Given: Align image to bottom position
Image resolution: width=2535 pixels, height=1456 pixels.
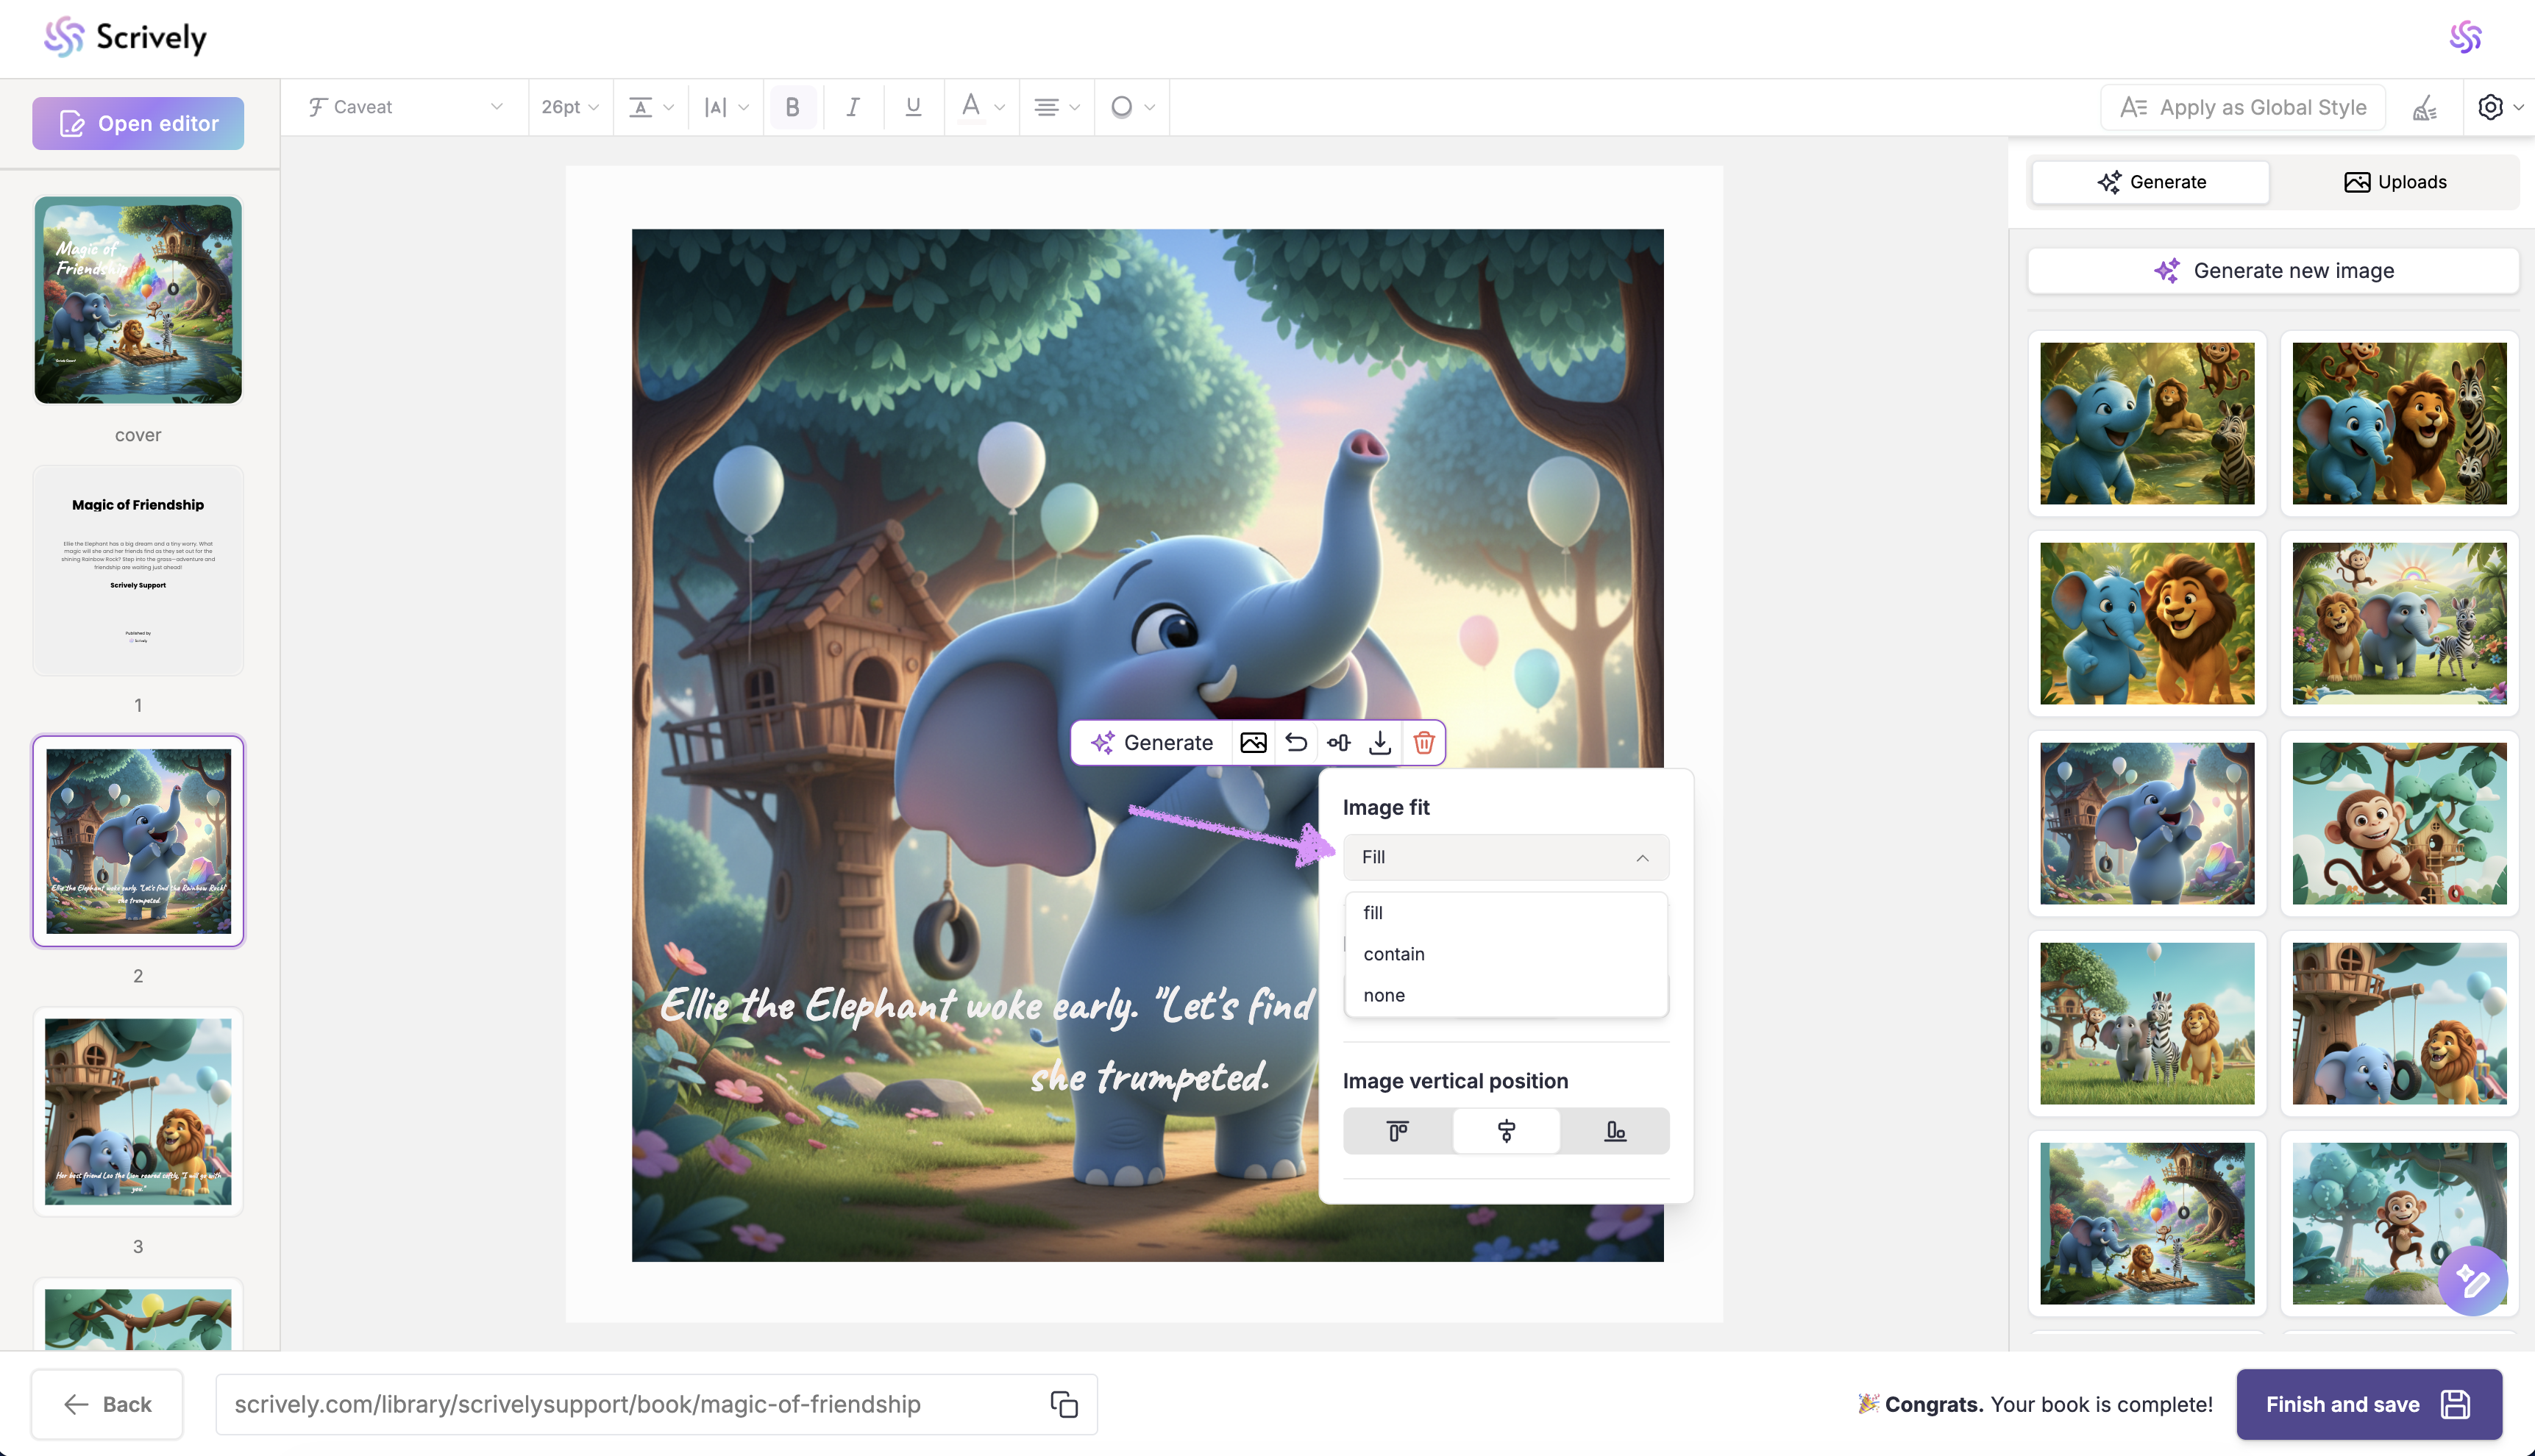Looking at the screenshot, I should click(1615, 1131).
